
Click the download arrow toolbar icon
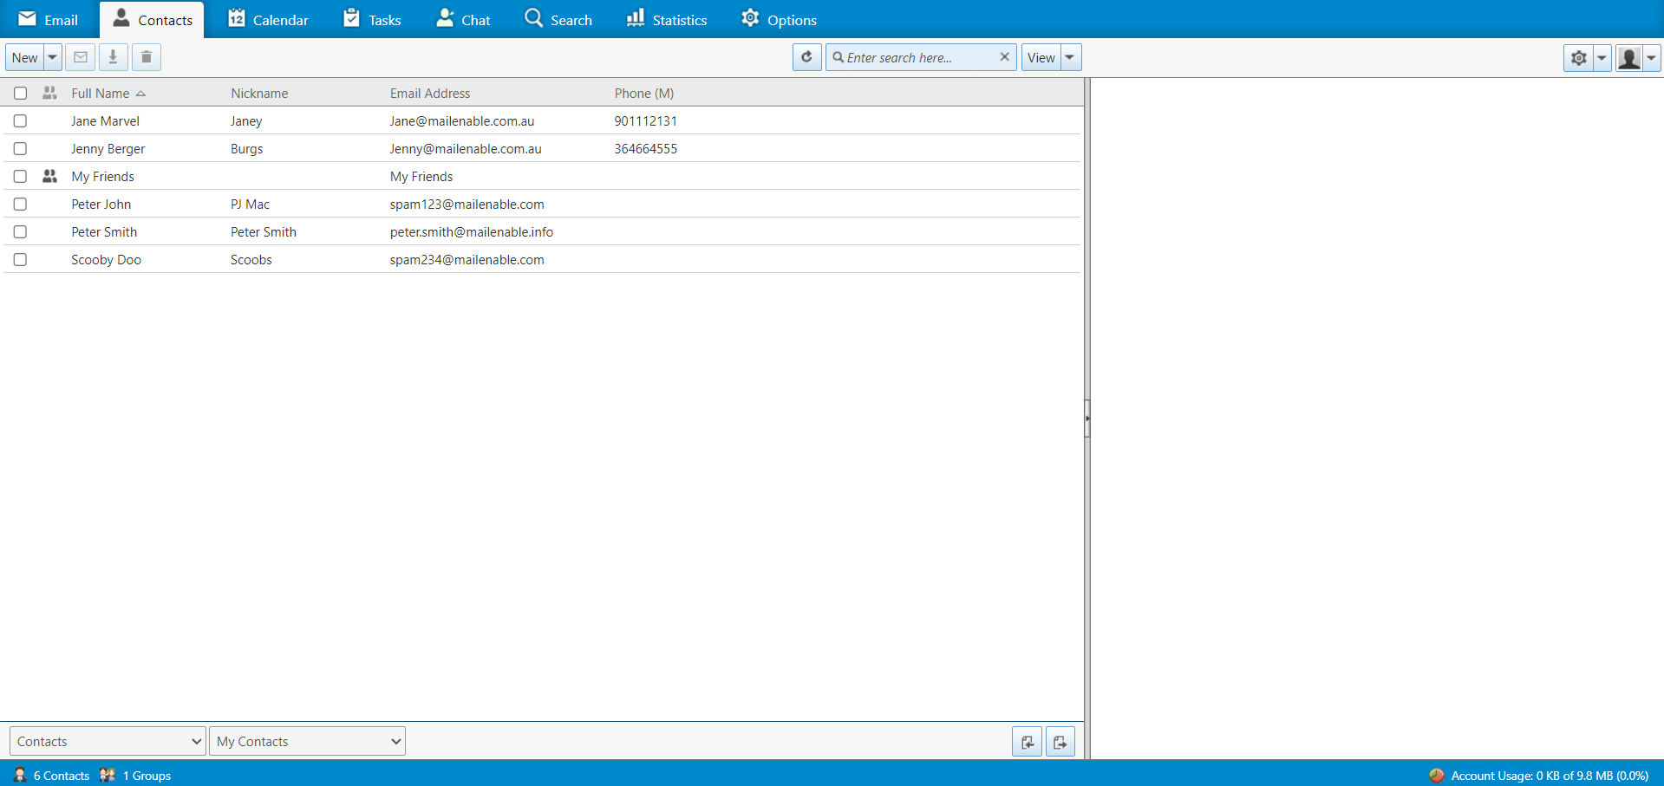pos(113,57)
